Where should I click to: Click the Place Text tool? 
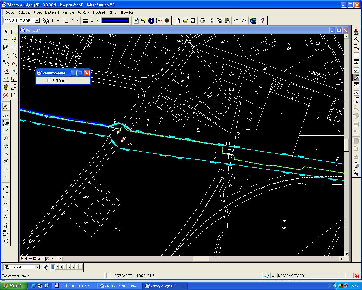(x=14, y=63)
